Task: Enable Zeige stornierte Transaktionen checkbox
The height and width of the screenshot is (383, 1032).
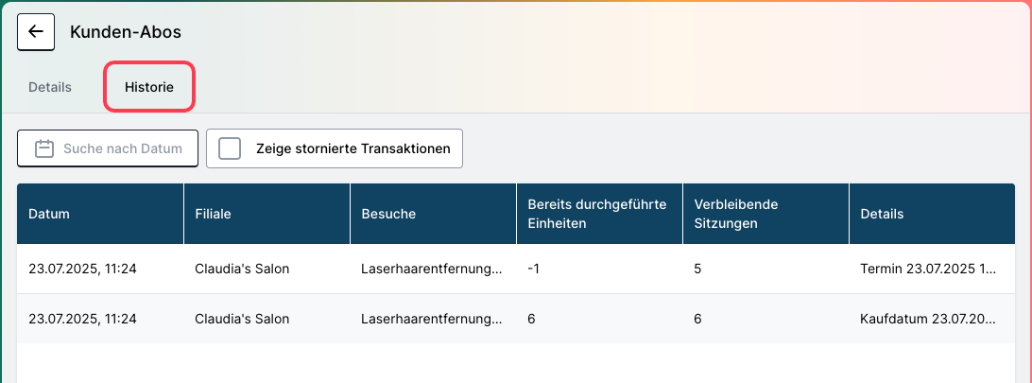Action: point(230,148)
